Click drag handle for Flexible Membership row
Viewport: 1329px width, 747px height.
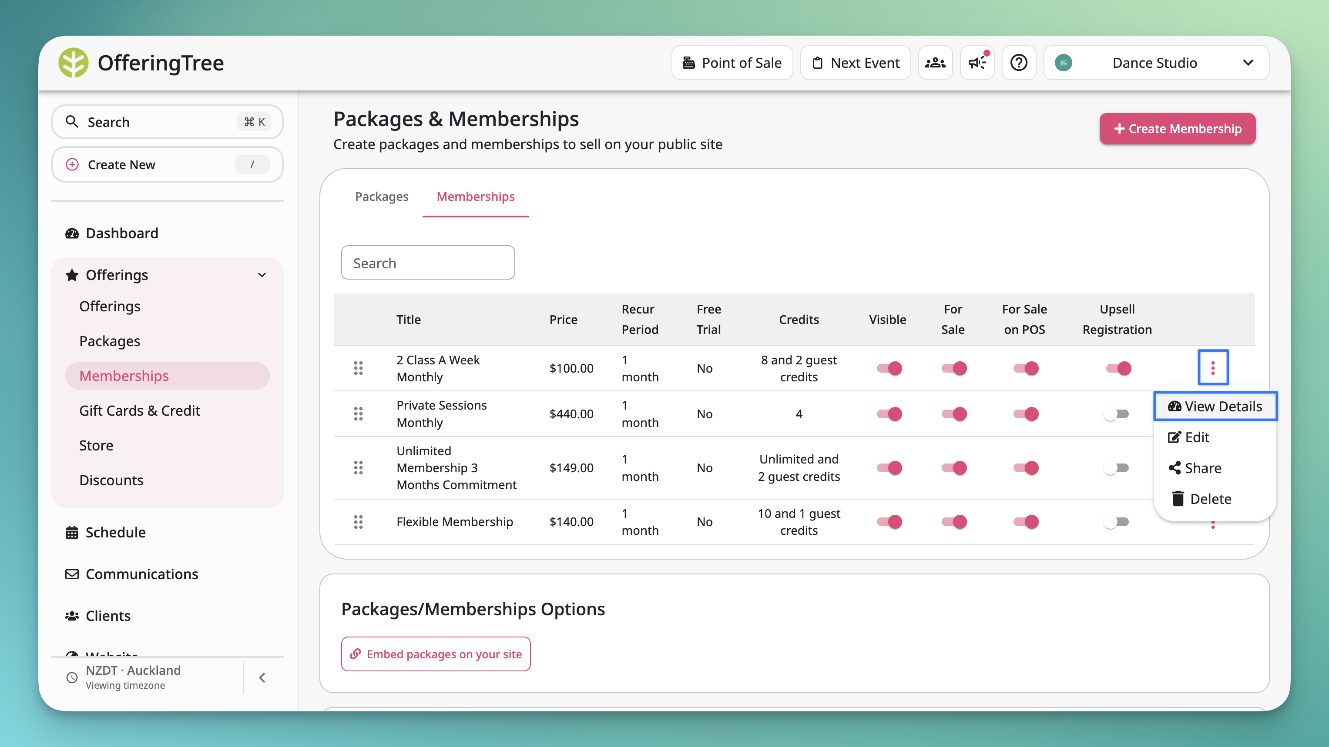point(358,522)
